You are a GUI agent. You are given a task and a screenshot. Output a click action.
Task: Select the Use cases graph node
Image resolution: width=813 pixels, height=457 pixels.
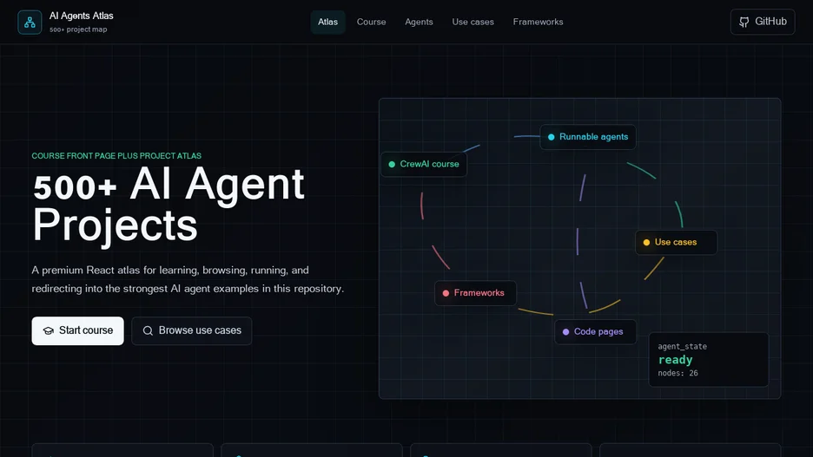676,242
